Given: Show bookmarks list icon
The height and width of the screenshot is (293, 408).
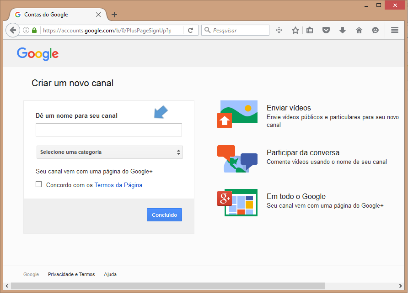Looking at the screenshot, I should click(310, 31).
